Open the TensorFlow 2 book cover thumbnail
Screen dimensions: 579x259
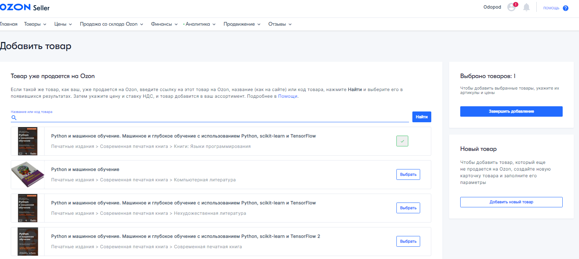(x=28, y=242)
